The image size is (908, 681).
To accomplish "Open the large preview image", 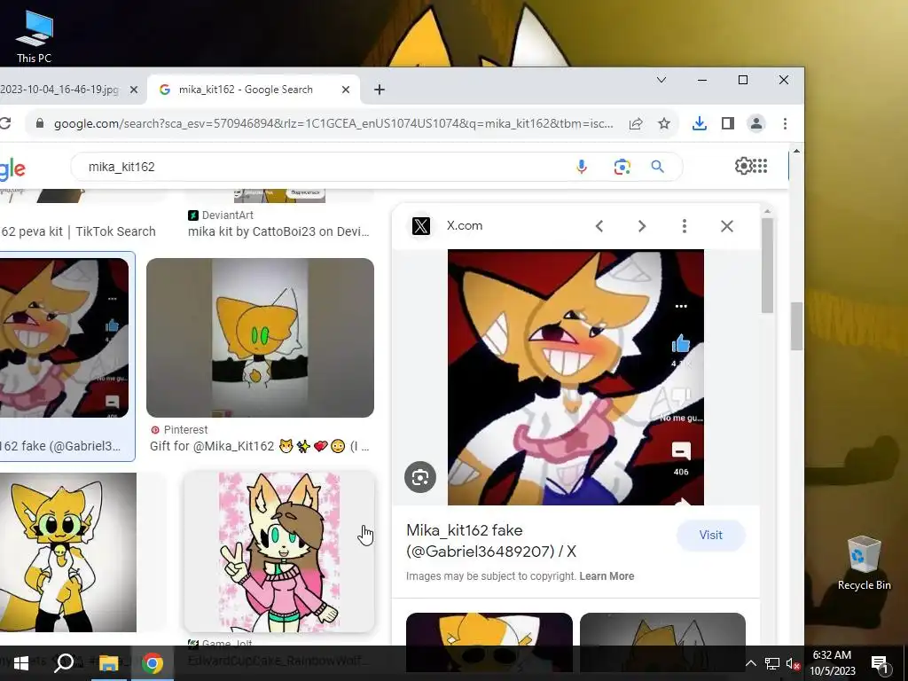I will coord(575,377).
